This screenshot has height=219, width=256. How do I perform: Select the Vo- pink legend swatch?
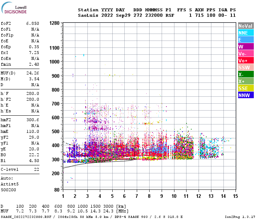(246, 54)
